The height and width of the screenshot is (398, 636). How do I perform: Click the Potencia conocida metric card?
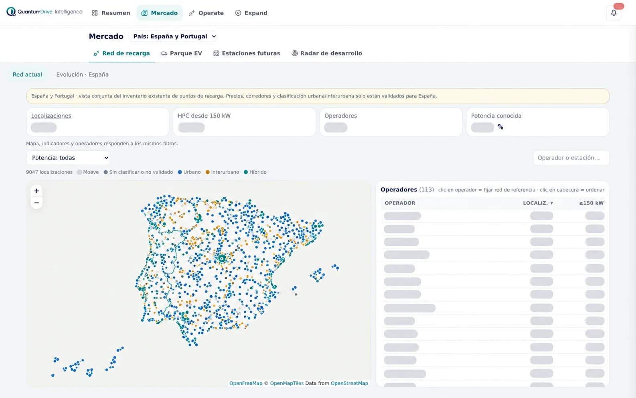pyautogui.click(x=538, y=122)
